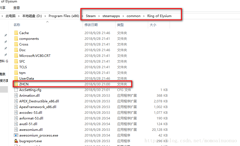
Task: Select the avcodec-53.dll file name
Action: point(31,113)
